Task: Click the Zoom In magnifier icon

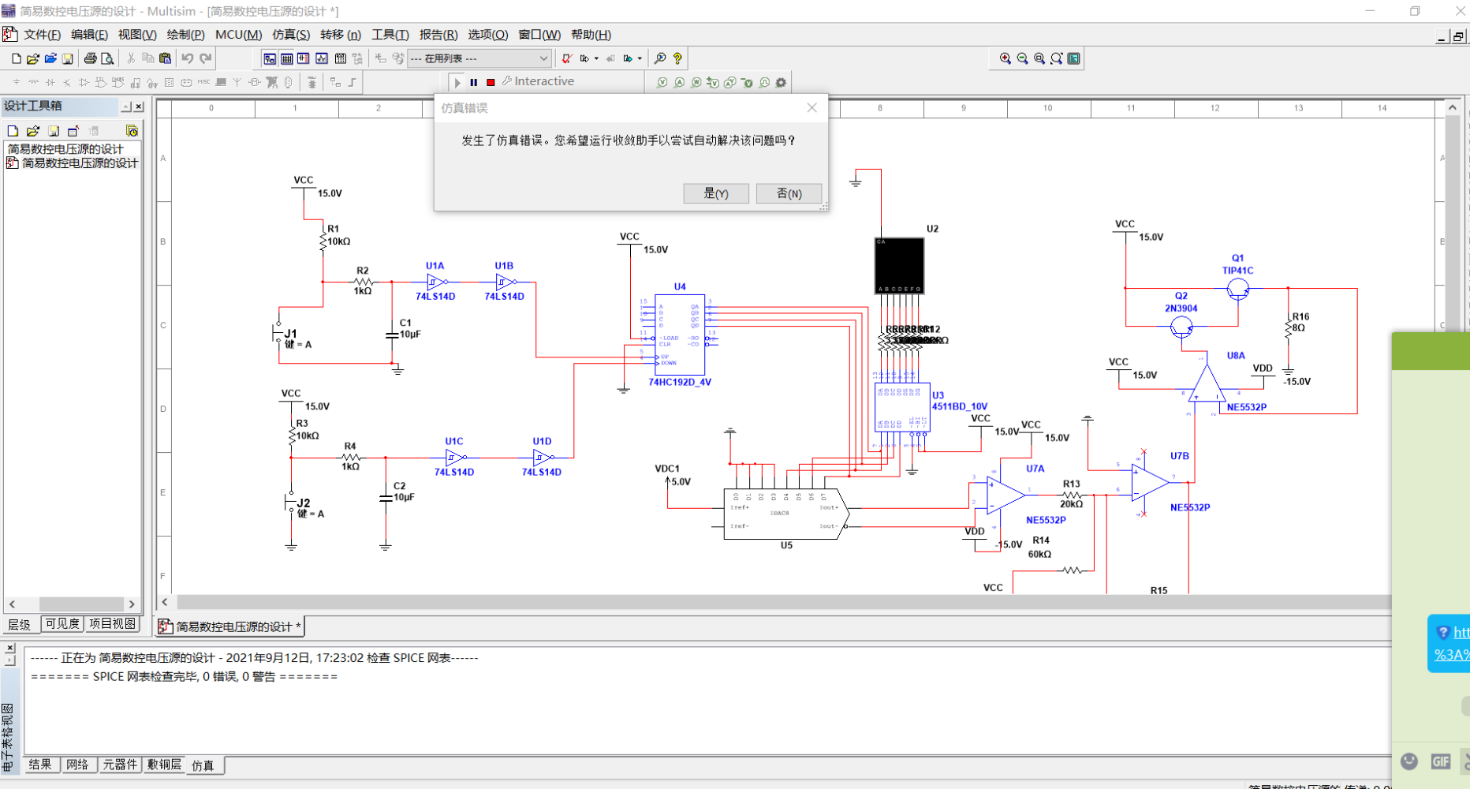Action: tap(1005, 58)
